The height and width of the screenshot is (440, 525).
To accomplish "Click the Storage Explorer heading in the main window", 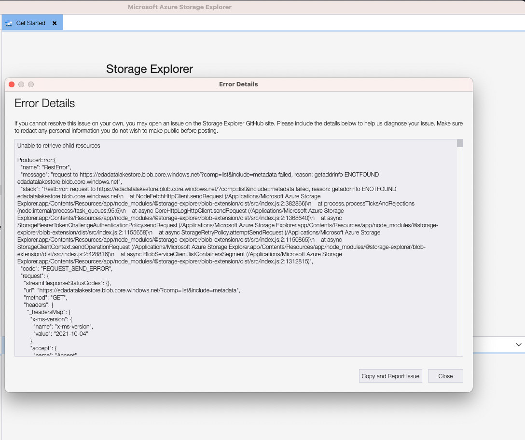I will tap(149, 69).
